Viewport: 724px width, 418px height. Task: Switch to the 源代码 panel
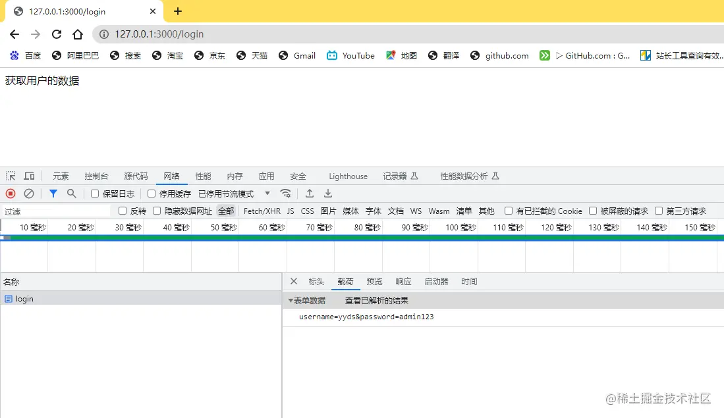[x=136, y=176]
